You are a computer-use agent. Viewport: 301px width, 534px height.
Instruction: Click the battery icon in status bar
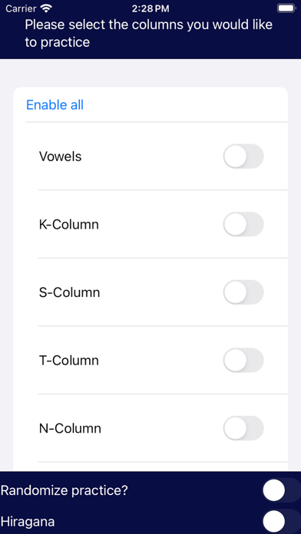coord(286,8)
